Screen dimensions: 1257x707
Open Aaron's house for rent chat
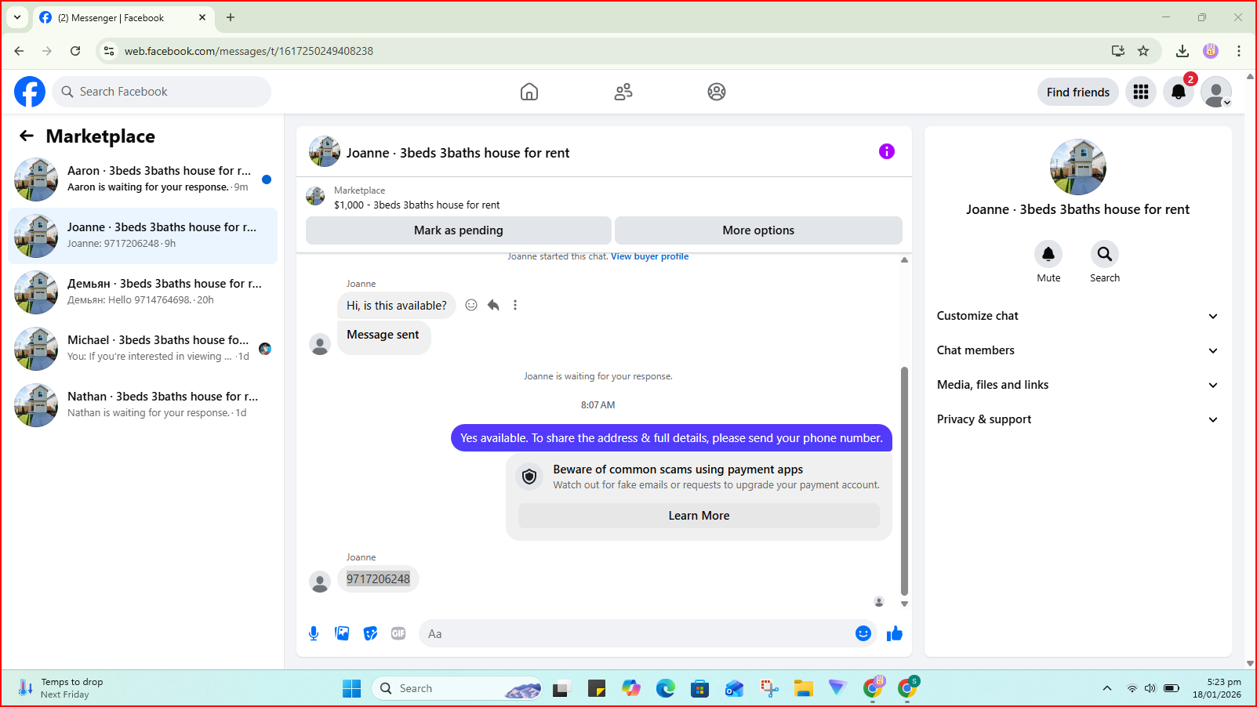pos(143,179)
